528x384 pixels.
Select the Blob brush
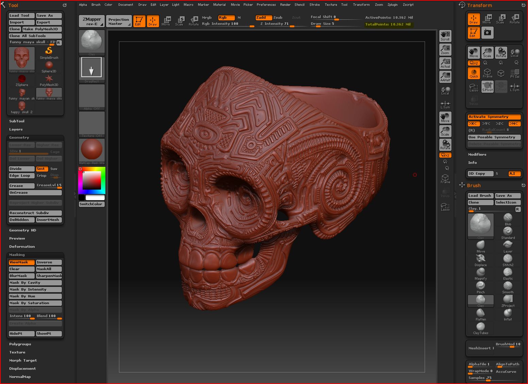tap(508, 219)
